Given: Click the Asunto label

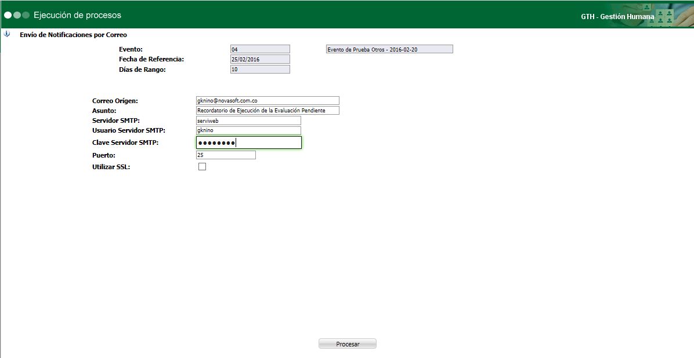Looking at the screenshot, I should (104, 111).
